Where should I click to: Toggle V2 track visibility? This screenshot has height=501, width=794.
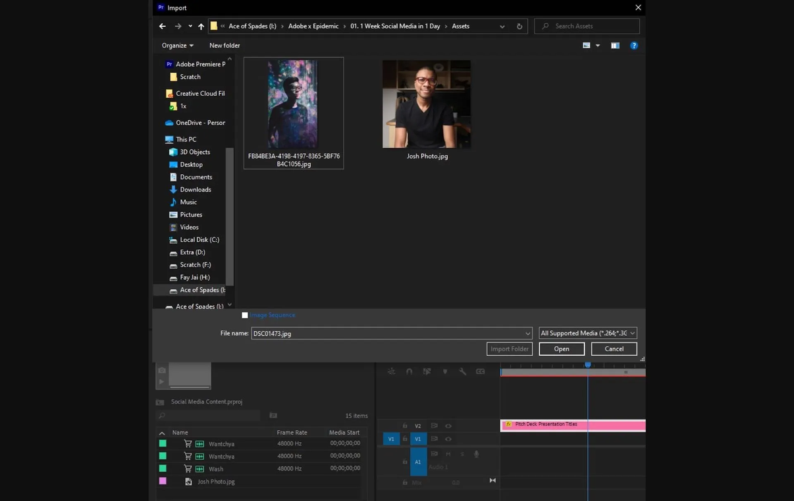coord(448,425)
